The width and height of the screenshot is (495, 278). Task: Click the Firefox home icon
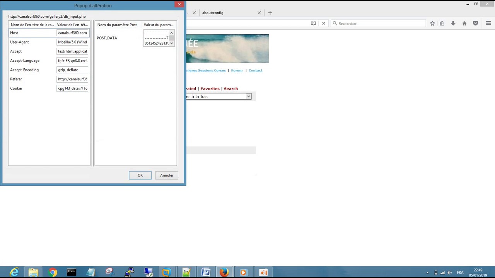coord(464,23)
